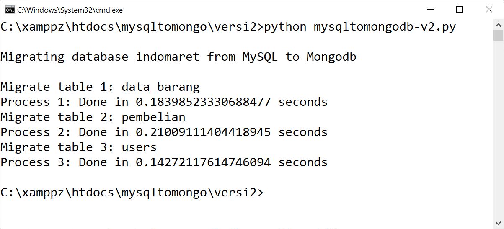Click the Migrate table 3: users line
This screenshot has width=504, height=229.
coord(79,147)
